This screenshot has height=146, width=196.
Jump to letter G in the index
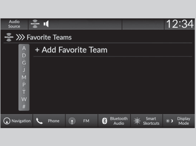[x=24, y=63]
